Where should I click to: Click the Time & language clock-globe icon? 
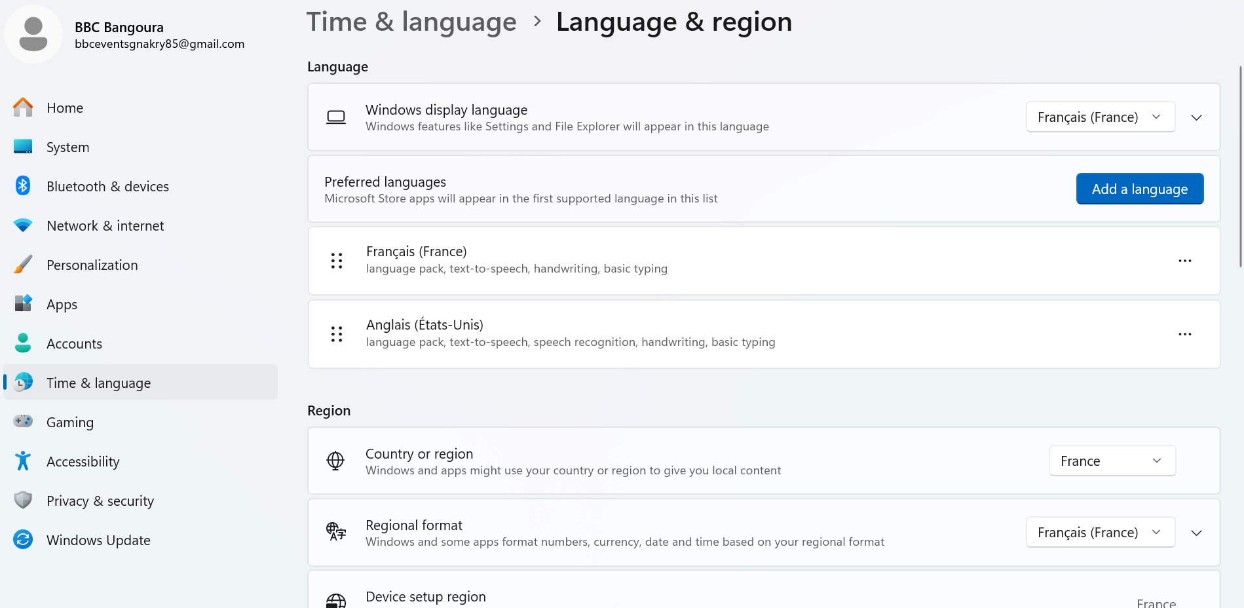click(23, 382)
